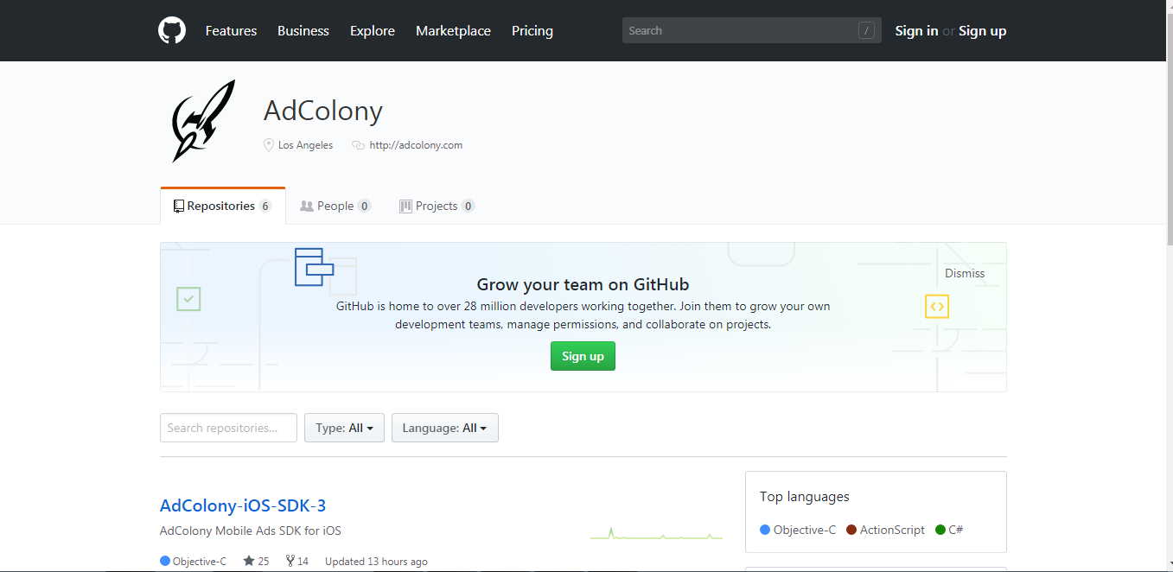Click the projects icon on the Projects tab

405,206
